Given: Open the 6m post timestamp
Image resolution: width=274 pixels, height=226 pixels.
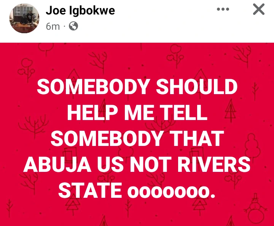Looking at the screenshot, I should tap(53, 26).
